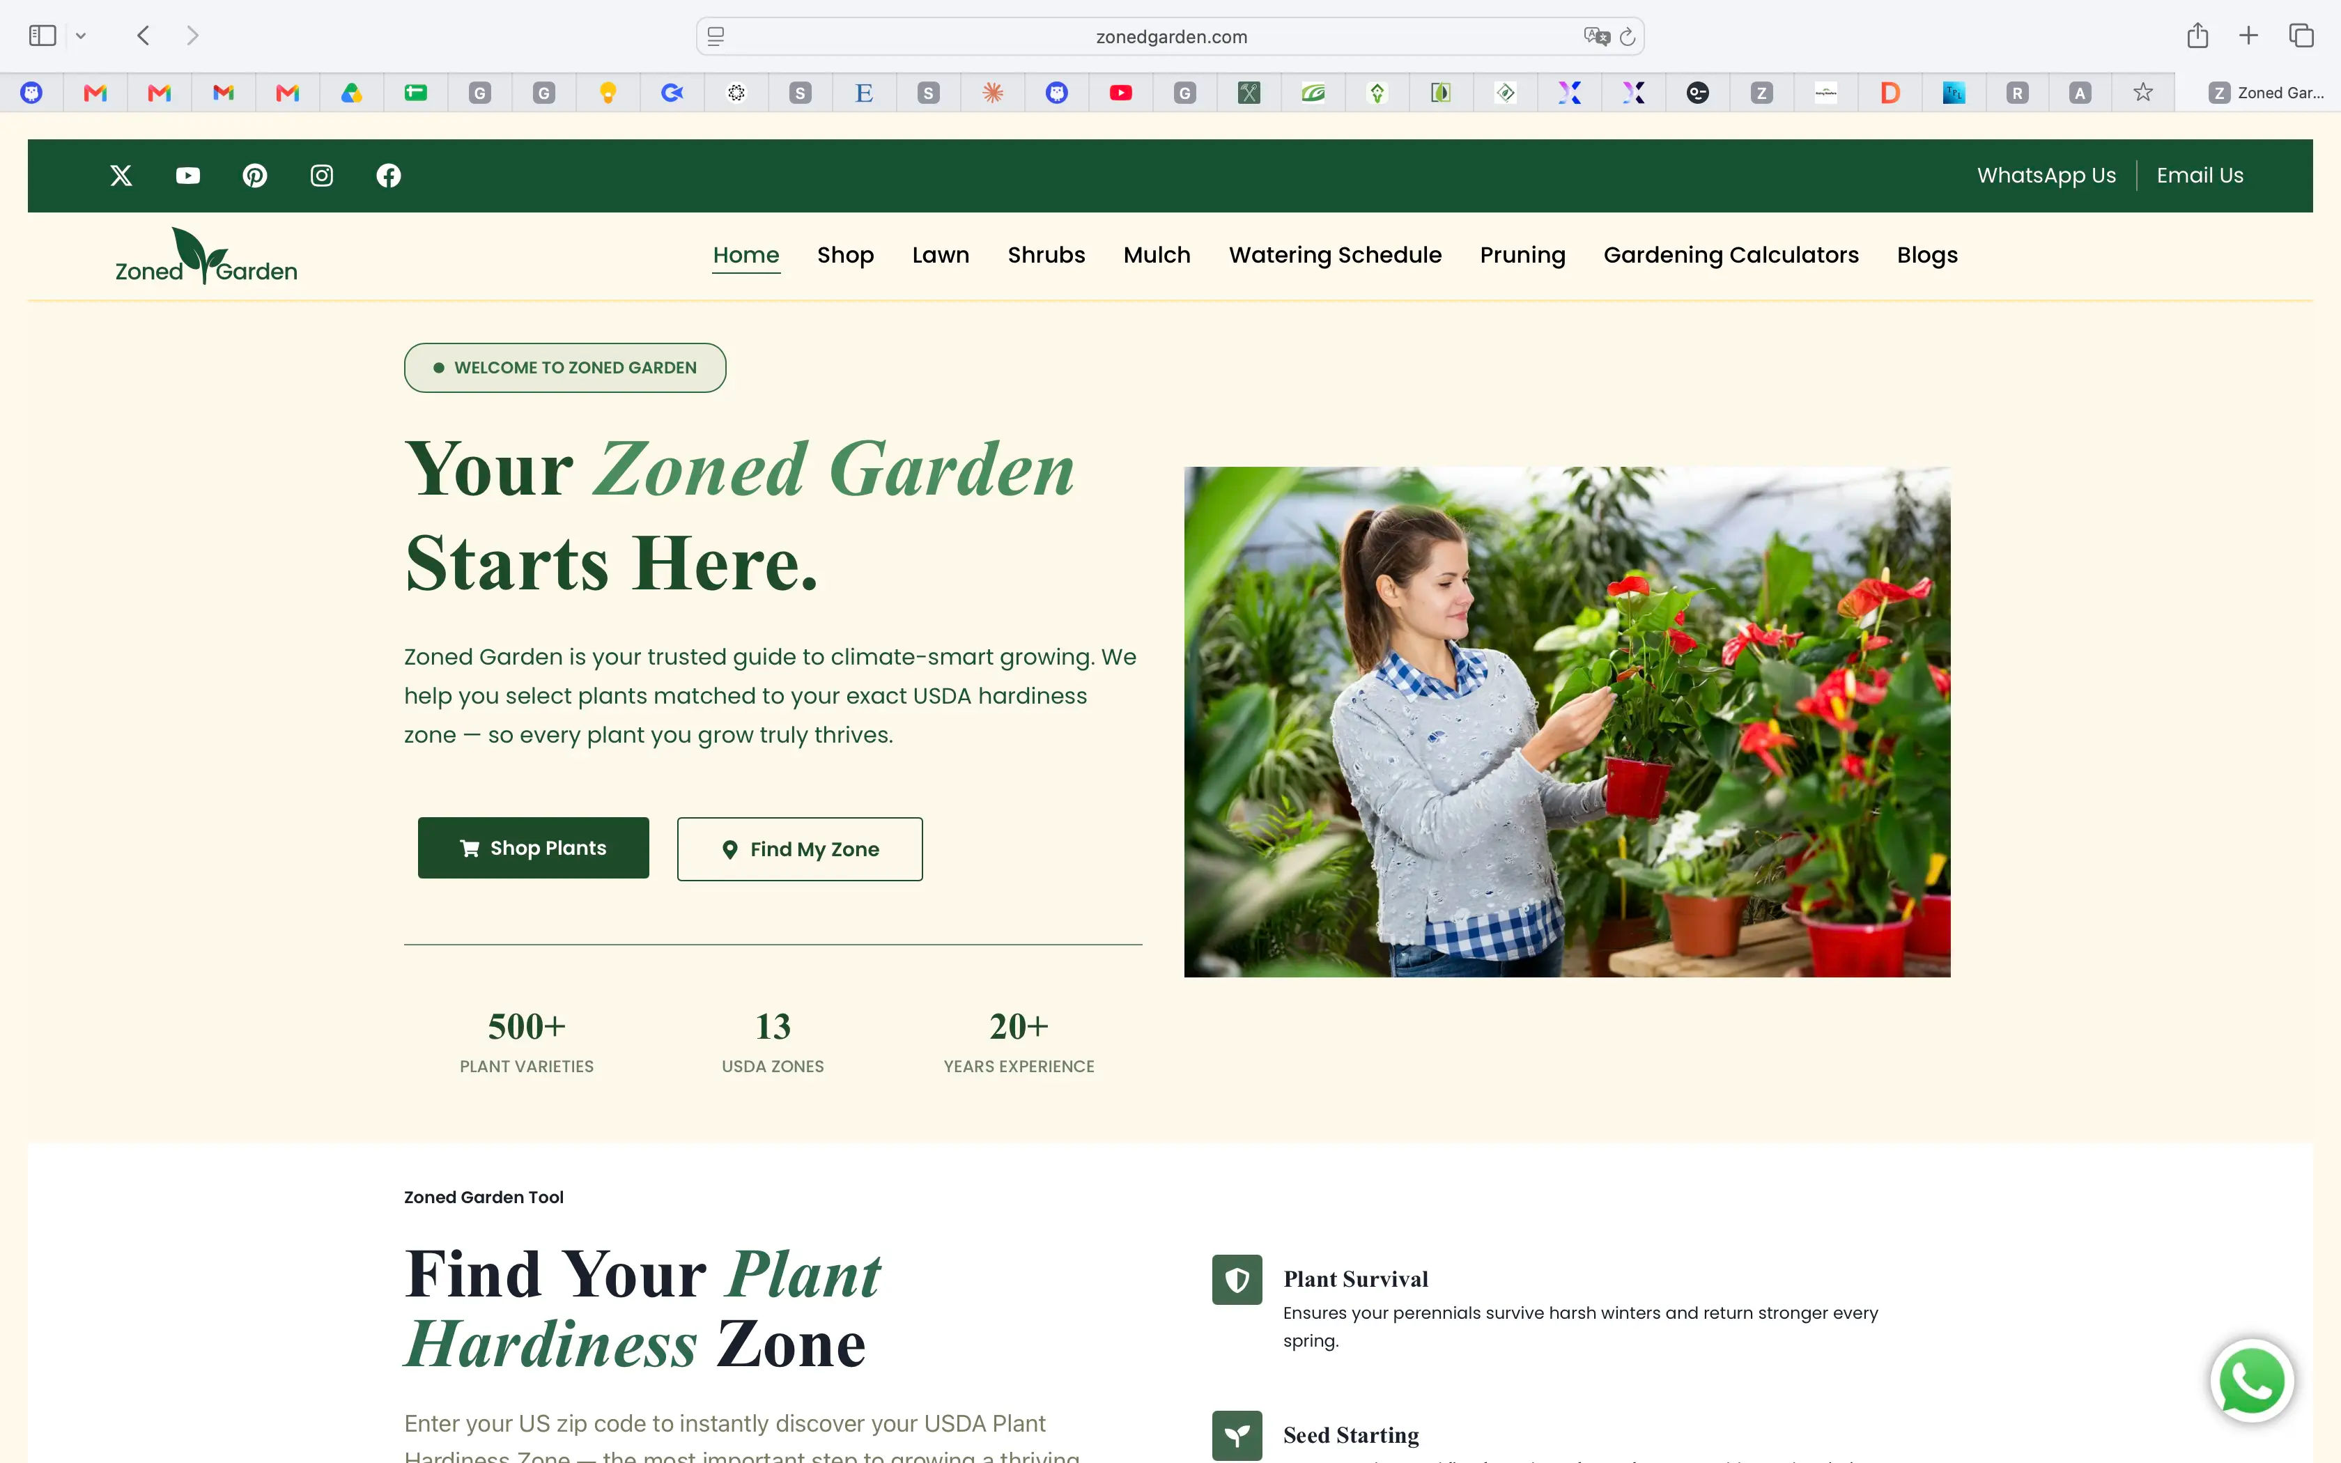
Task: Switch to the Google Drive pinned tab
Action: (351, 93)
